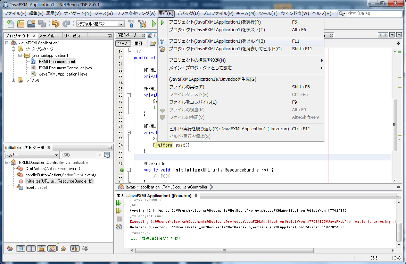Click the Stop icon in the Output panel
This screenshot has height=264, width=406.
click(x=119, y=219)
